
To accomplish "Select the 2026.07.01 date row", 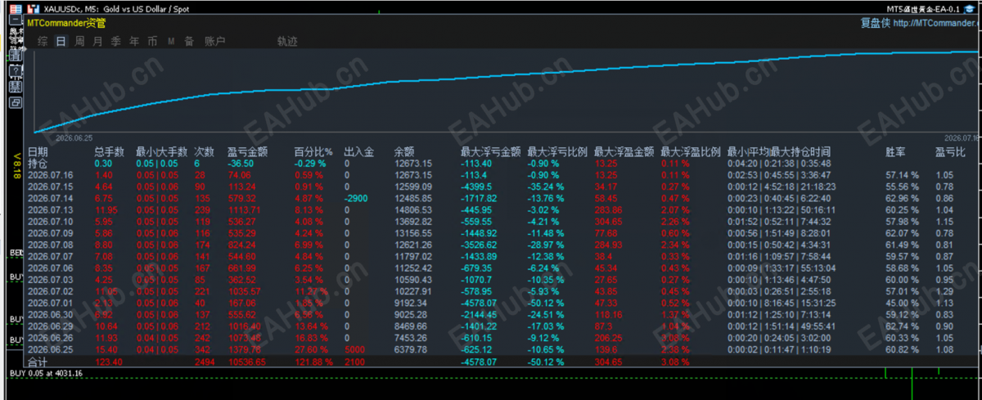I will pyautogui.click(x=50, y=302).
